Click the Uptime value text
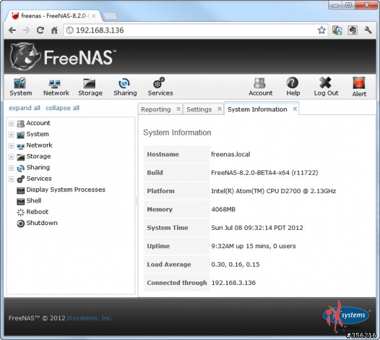Image resolution: width=380 pixels, height=340 pixels. 254,246
